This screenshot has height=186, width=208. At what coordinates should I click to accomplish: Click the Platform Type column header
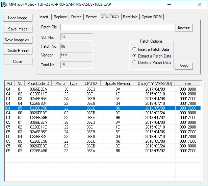[x=66, y=84]
